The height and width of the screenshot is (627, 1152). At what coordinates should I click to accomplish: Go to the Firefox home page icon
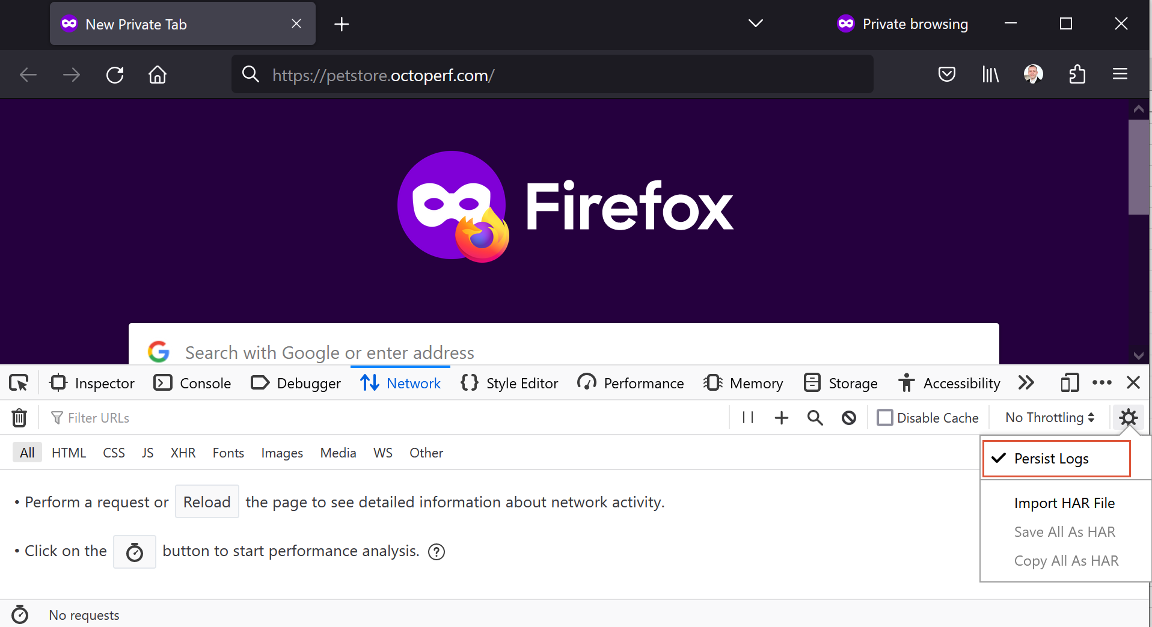click(158, 75)
